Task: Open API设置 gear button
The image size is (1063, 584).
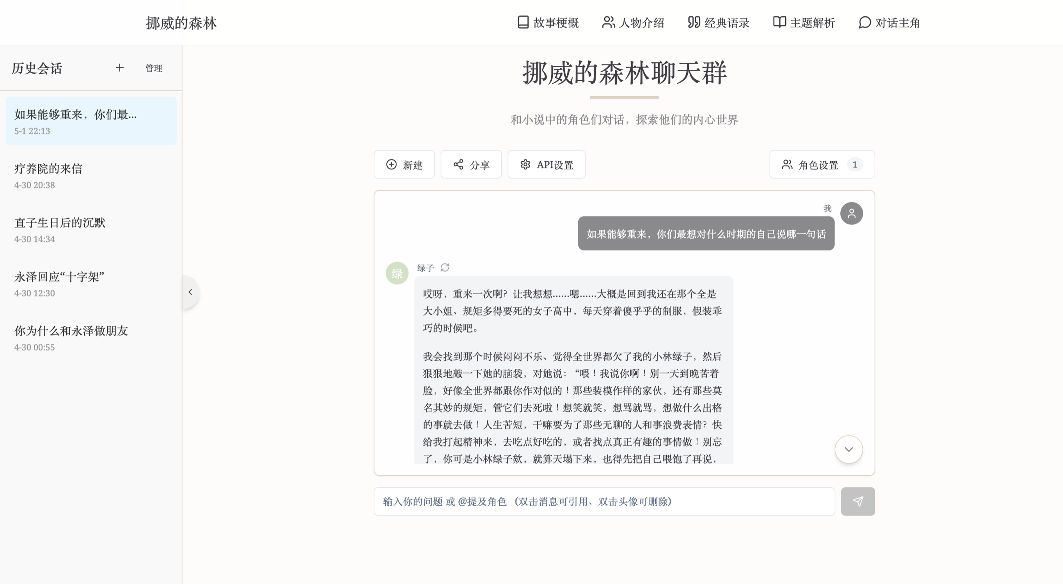Action: coord(546,165)
